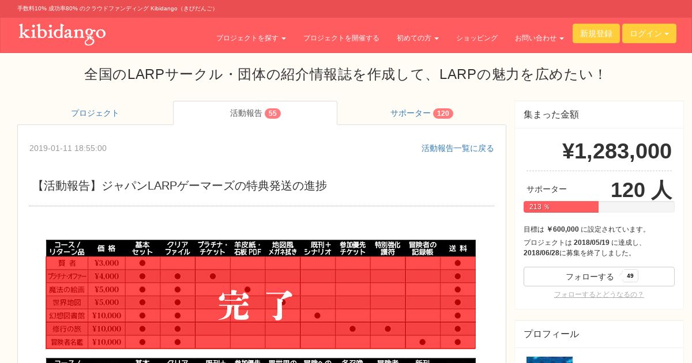Open フォローするとどうなるの？ link
The image size is (692, 363).
(x=599, y=294)
